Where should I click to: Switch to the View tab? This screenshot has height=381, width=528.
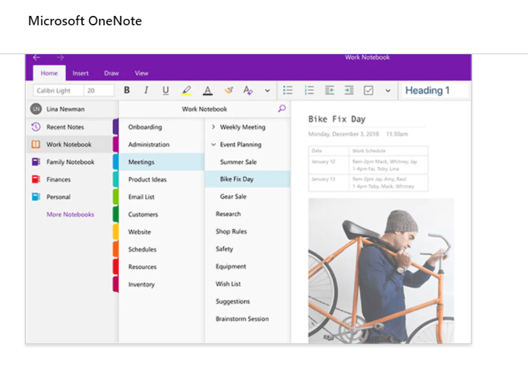point(141,73)
